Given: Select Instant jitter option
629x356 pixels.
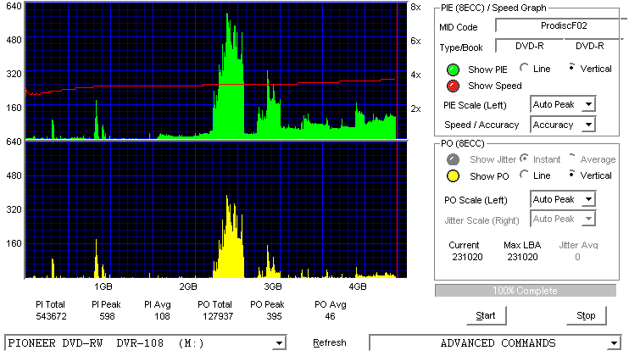Looking at the screenshot, I should coord(524,159).
